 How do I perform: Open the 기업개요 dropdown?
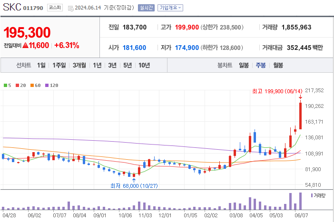[170, 8]
